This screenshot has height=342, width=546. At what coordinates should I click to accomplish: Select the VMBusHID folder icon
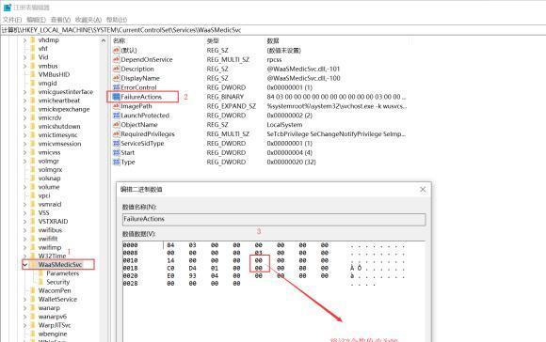click(x=33, y=74)
